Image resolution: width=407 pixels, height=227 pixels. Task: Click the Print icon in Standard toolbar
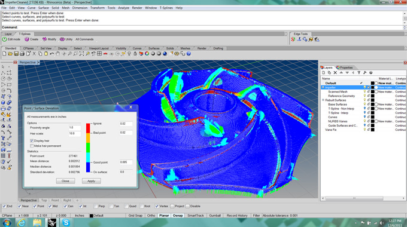coord(22,54)
